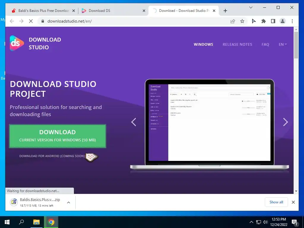
Task: Click the laptop screenshot image
Action: (209, 124)
